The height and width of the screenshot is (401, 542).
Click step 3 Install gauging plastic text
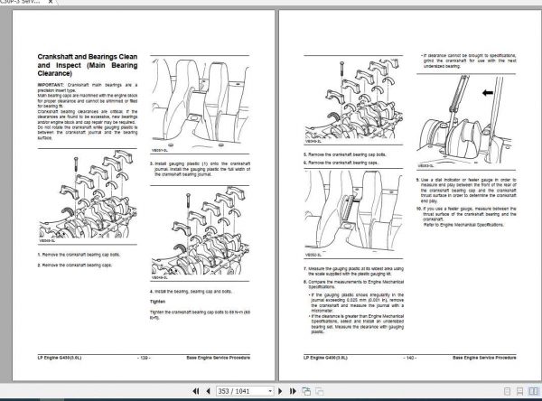[201, 169]
